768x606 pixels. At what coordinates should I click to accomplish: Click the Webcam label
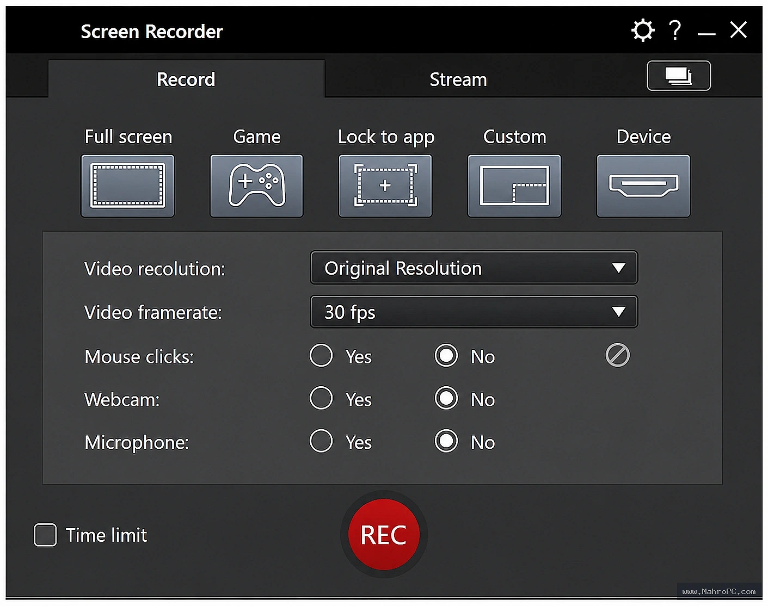pos(122,400)
